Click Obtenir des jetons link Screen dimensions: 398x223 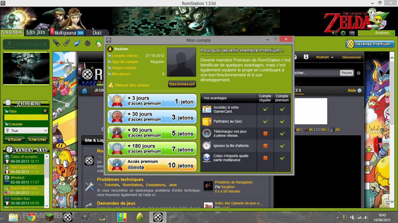(132, 85)
